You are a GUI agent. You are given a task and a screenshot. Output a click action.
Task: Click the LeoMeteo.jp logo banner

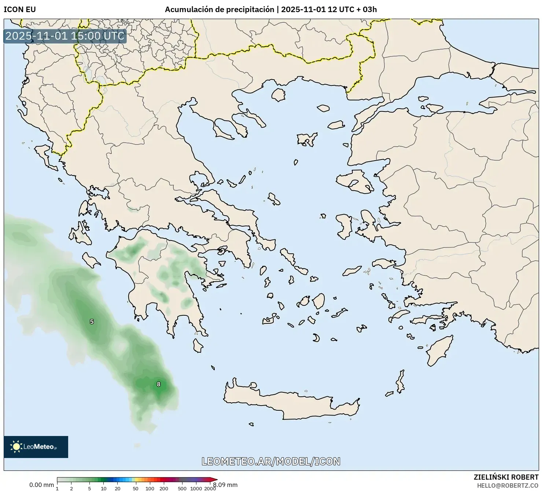pos(35,447)
